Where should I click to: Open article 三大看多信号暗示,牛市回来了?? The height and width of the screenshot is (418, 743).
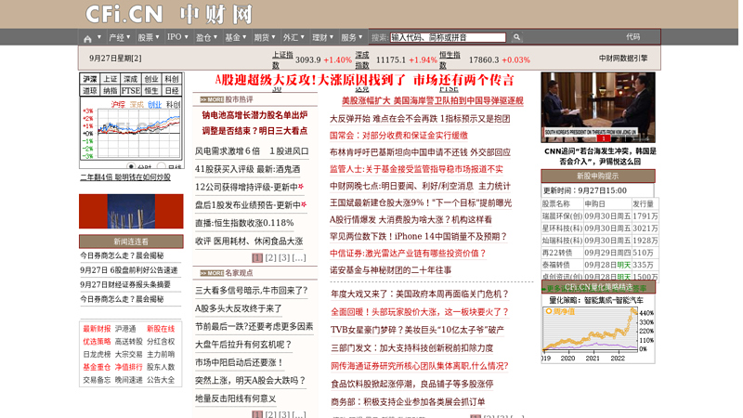(251, 291)
